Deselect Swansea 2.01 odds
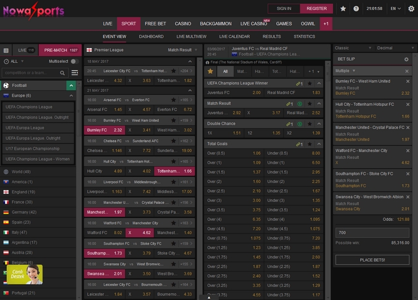418x300 pixels. pyautogui.click(x=104, y=274)
